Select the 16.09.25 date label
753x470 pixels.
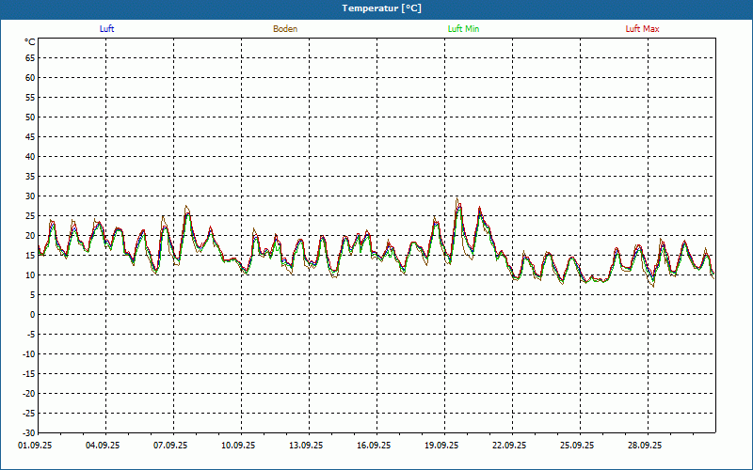(x=375, y=446)
